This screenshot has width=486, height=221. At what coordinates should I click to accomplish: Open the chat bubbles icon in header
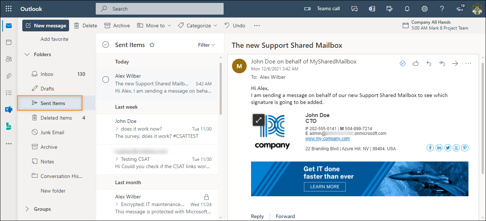pyautogui.click(x=354, y=9)
